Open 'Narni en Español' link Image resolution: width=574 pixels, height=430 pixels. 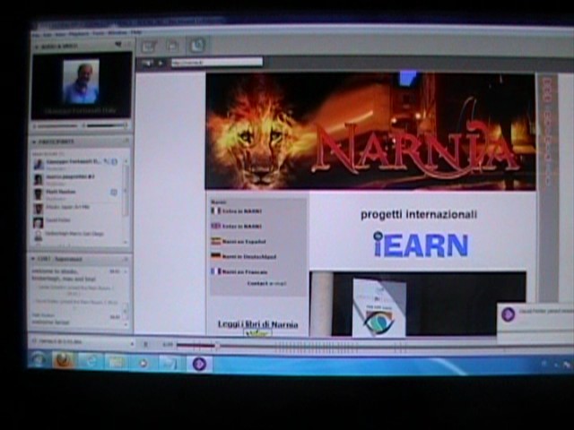(239, 242)
